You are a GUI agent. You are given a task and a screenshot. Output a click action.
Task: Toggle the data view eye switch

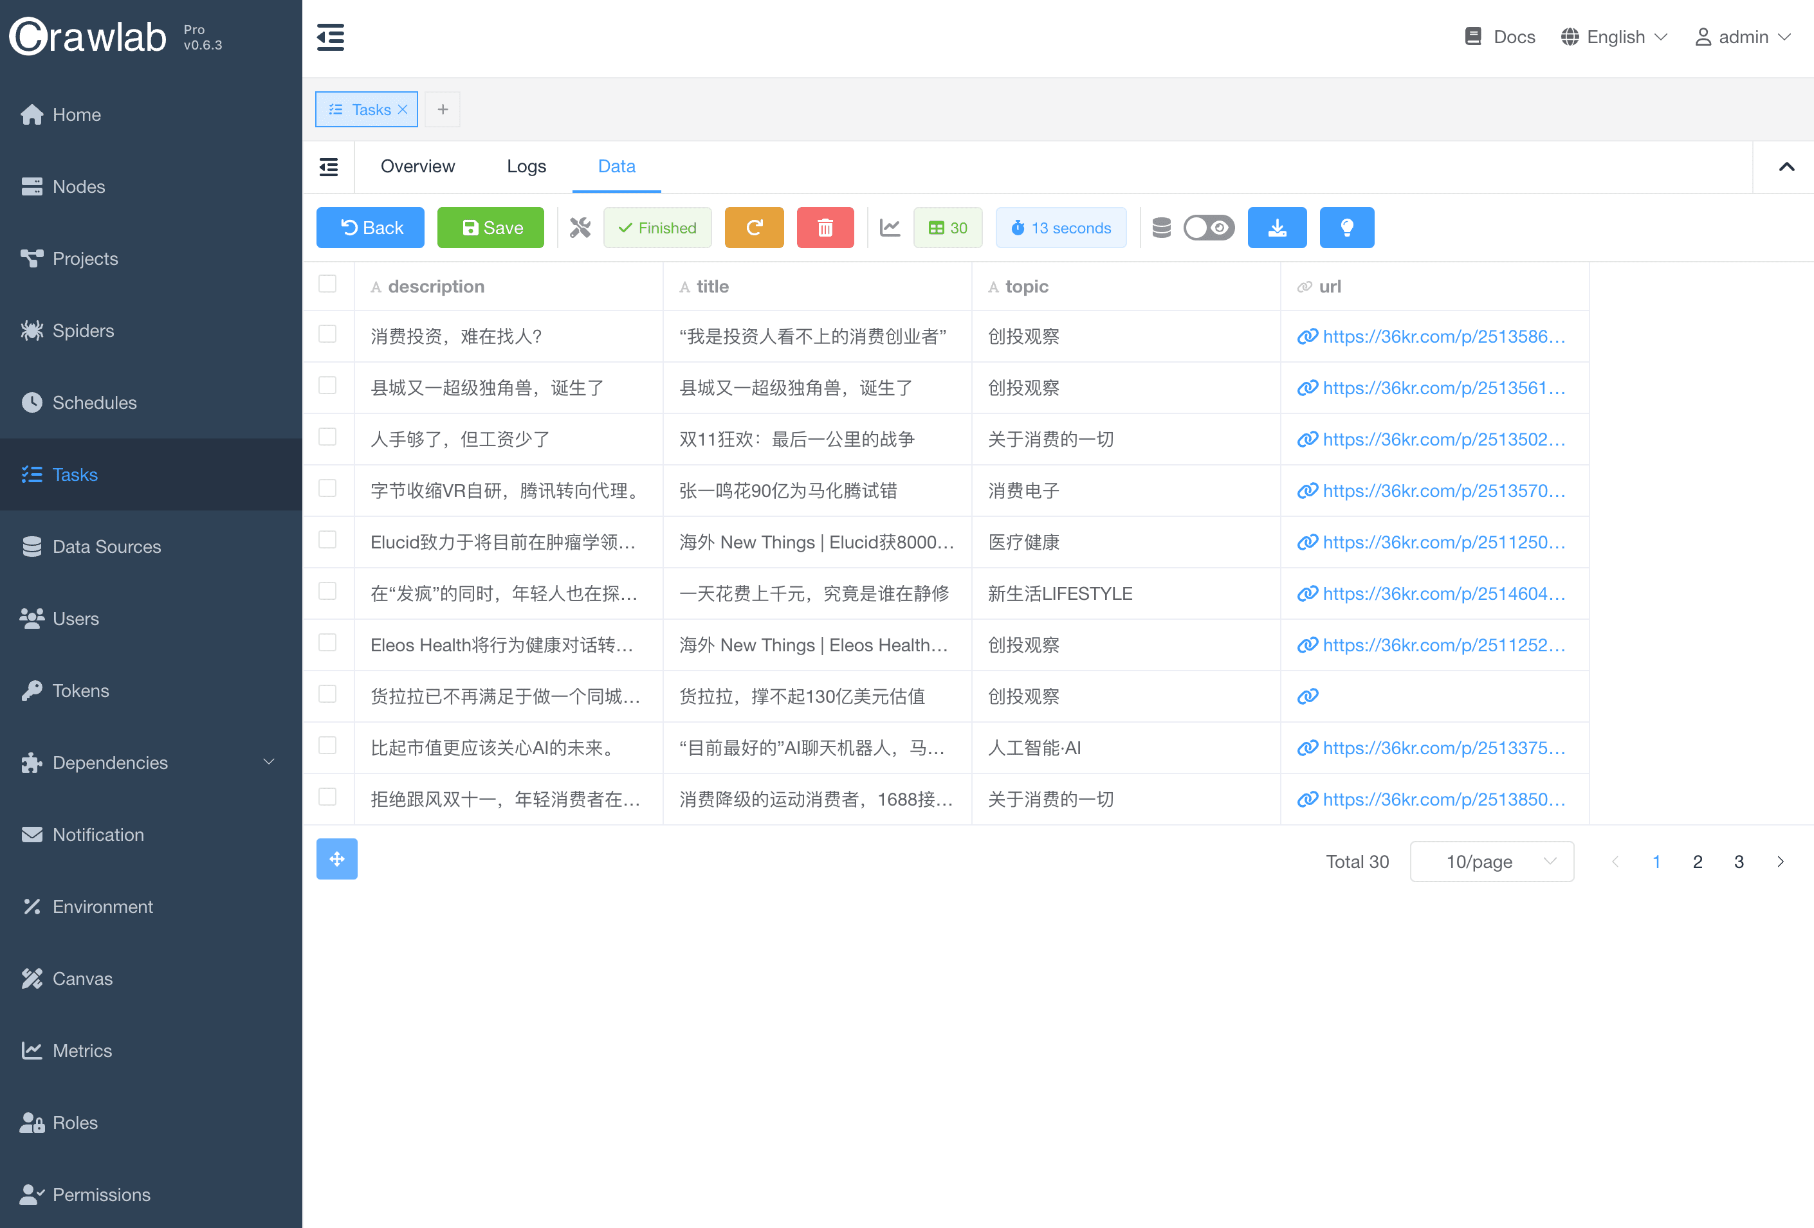coord(1208,228)
